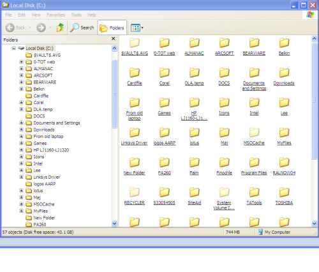
Task: Select DOCS in the folder tree
Action: tap(35, 116)
